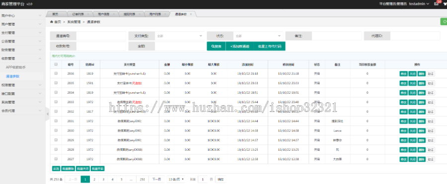Check the row 2833 checkbox

[x=56, y=102]
